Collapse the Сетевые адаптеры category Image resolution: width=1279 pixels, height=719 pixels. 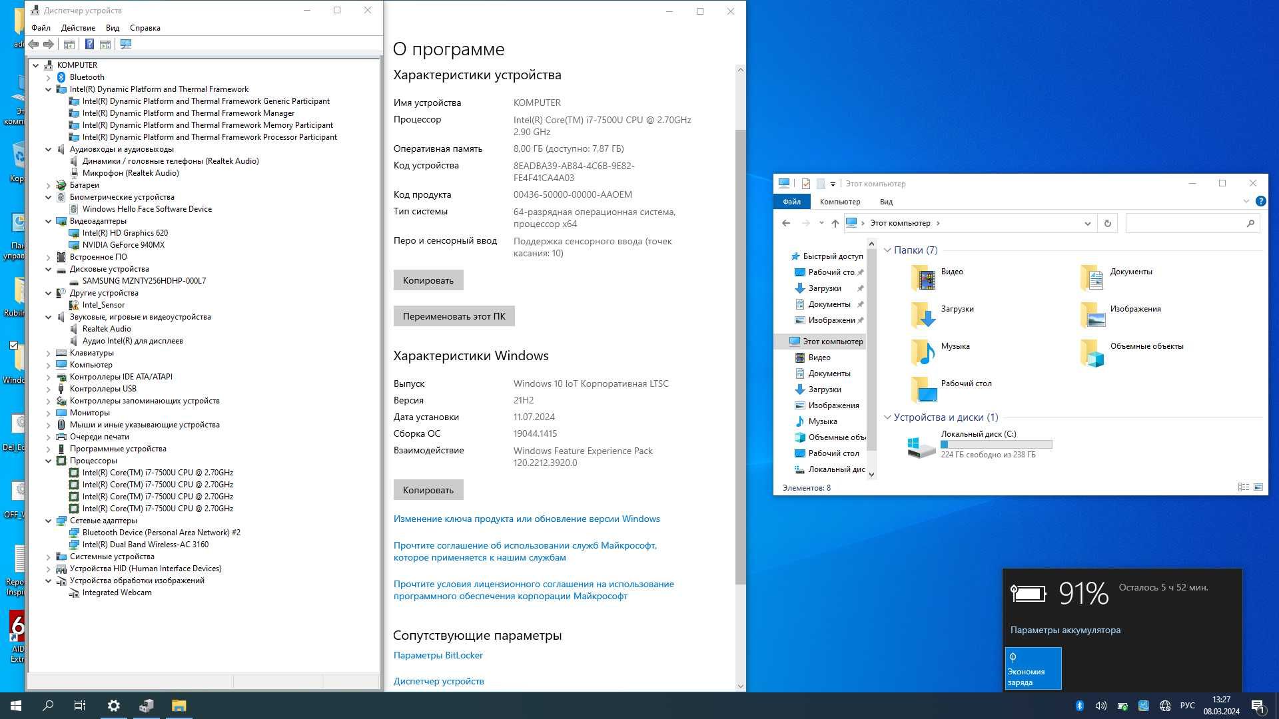pyautogui.click(x=49, y=521)
